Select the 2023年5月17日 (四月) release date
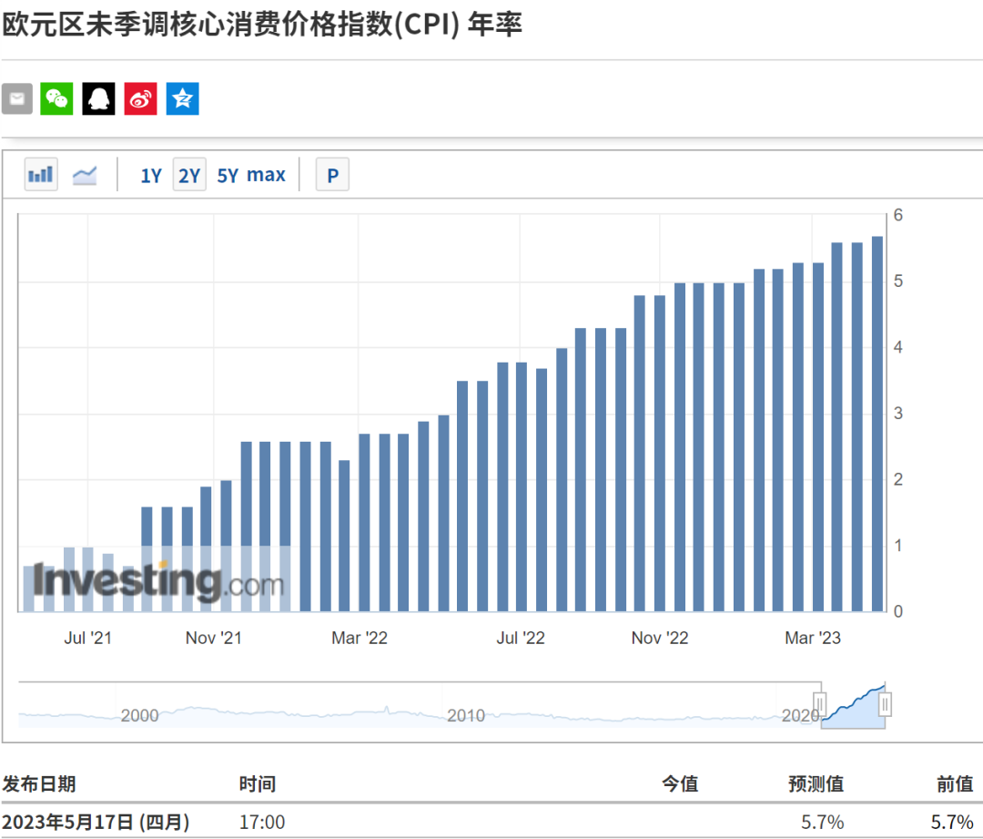The image size is (983, 839). (96, 822)
